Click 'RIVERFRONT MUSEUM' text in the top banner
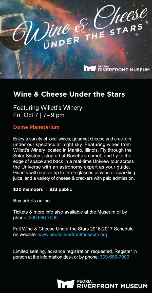152x293 pixels. pos(124,70)
